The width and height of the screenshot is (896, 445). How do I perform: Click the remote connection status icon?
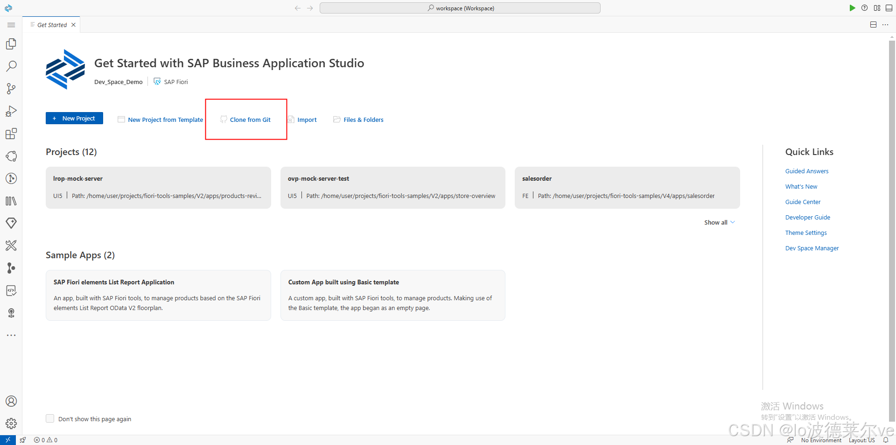point(8,440)
